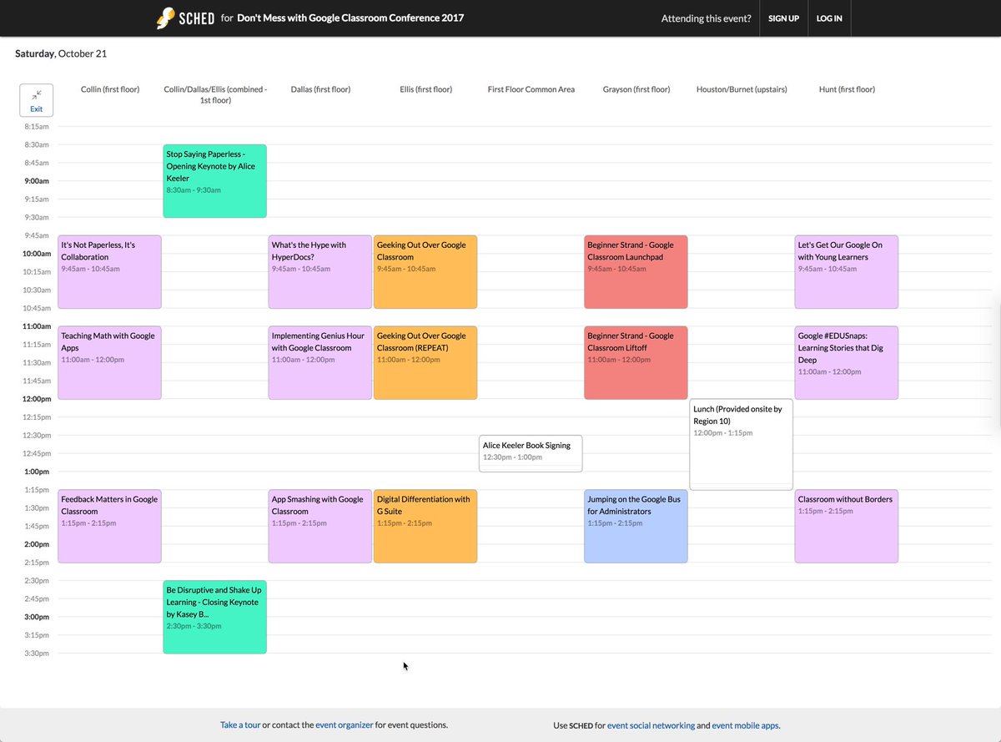Click the 3:00pm time label
This screenshot has width=1001, height=742.
37,617
